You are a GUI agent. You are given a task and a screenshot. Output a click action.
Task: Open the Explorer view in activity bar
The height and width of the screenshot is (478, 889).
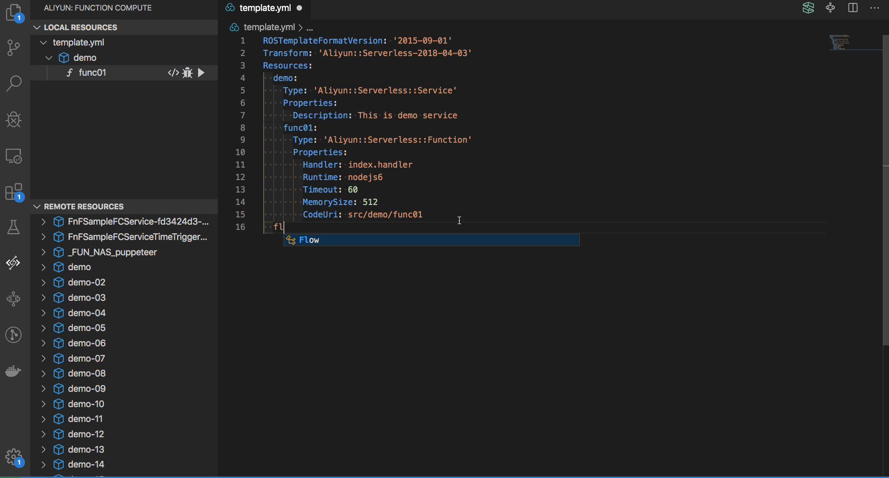pos(13,12)
